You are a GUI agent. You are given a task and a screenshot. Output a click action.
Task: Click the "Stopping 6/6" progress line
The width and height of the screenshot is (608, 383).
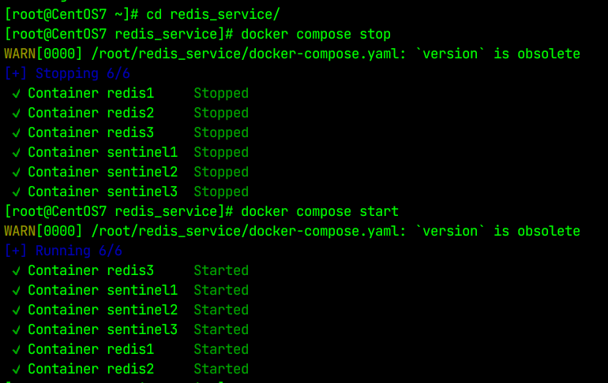[x=67, y=74]
